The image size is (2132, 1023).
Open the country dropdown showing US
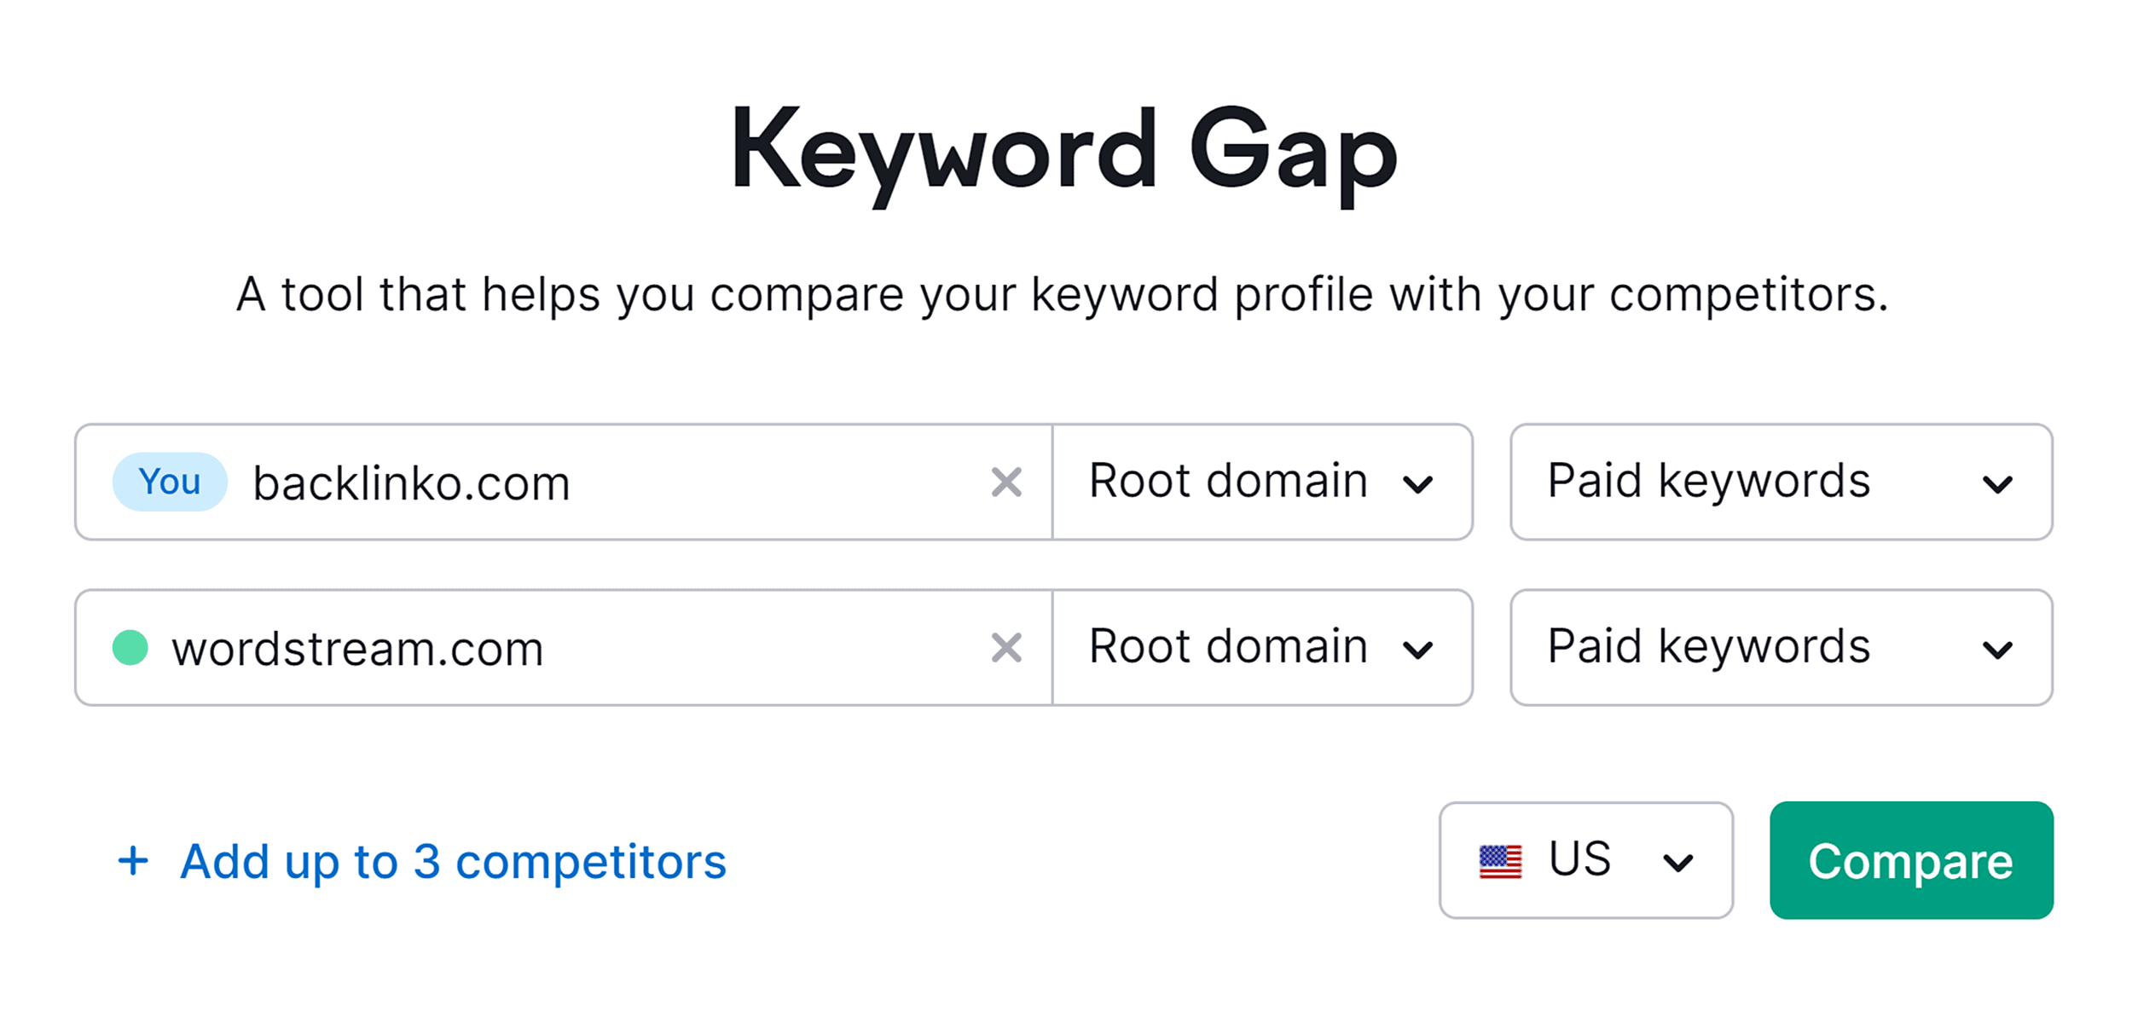pyautogui.click(x=1585, y=859)
